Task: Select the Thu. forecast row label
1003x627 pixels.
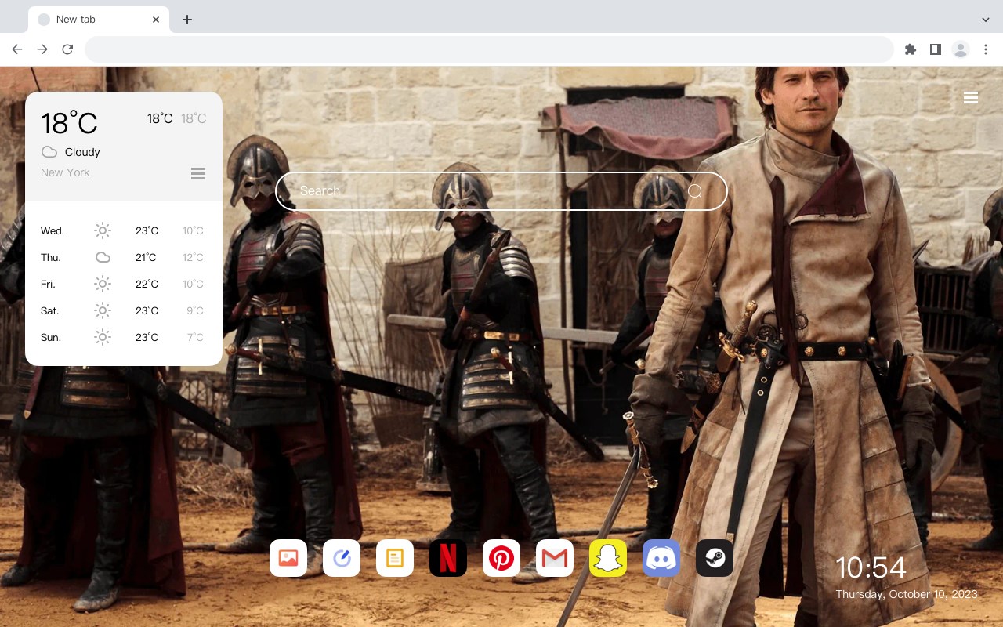Action: (x=51, y=257)
